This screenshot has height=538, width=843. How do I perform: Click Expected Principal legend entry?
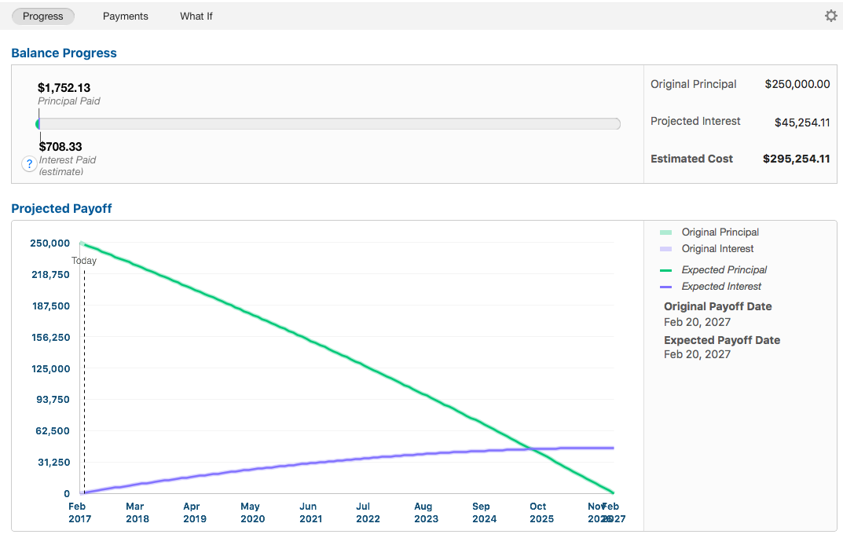pos(724,270)
